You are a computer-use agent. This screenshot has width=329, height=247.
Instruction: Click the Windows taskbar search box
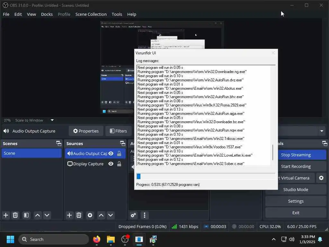click(54, 239)
